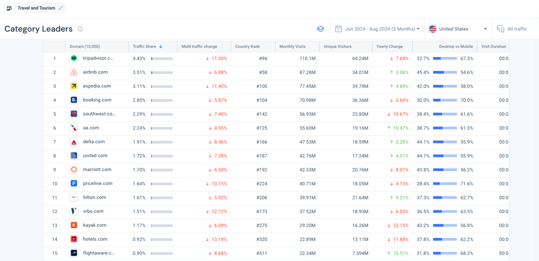539x261 pixels.
Task: Toggle the Traffic Share sort arrow
Action: [161, 46]
